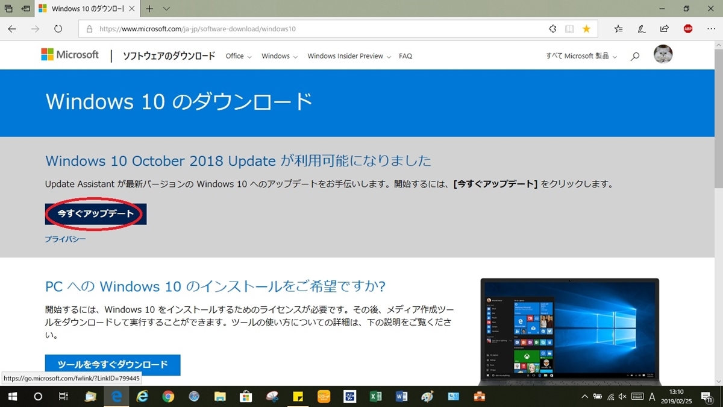
Task: Open Cortana search circle
Action: pos(38,396)
